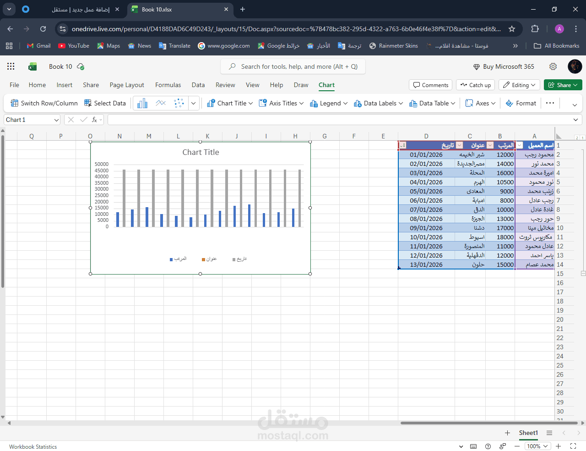
Task: Switch to the مستقل browser tab
Action: pyautogui.click(x=81, y=9)
